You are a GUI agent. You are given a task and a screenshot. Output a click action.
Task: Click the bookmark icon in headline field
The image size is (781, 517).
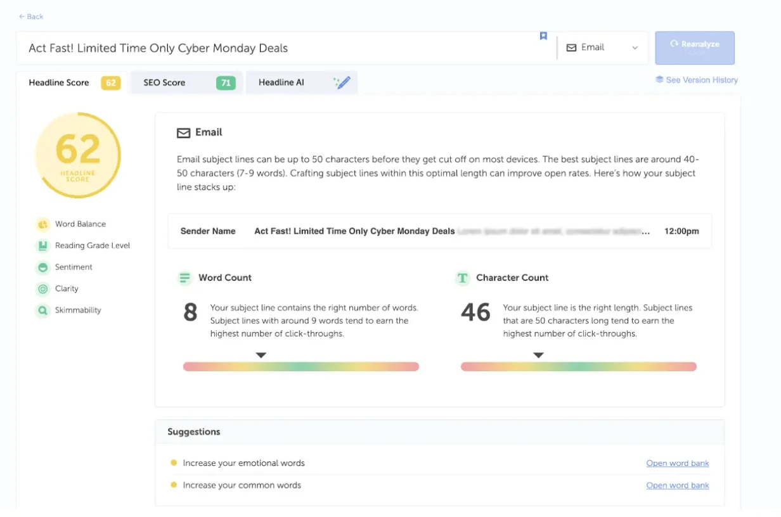click(x=543, y=36)
